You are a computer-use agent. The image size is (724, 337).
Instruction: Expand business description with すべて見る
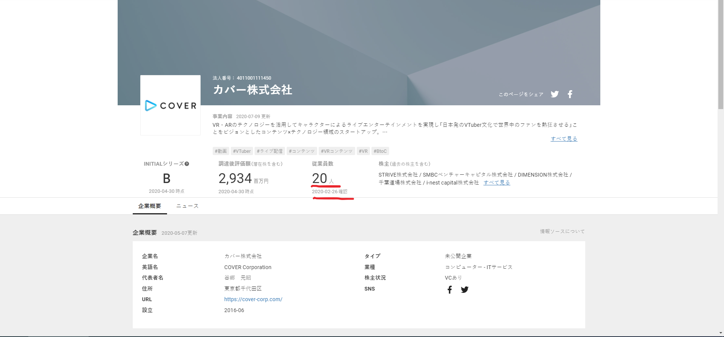564,139
